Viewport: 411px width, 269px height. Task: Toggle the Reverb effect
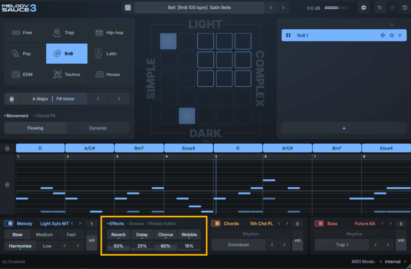click(x=118, y=235)
